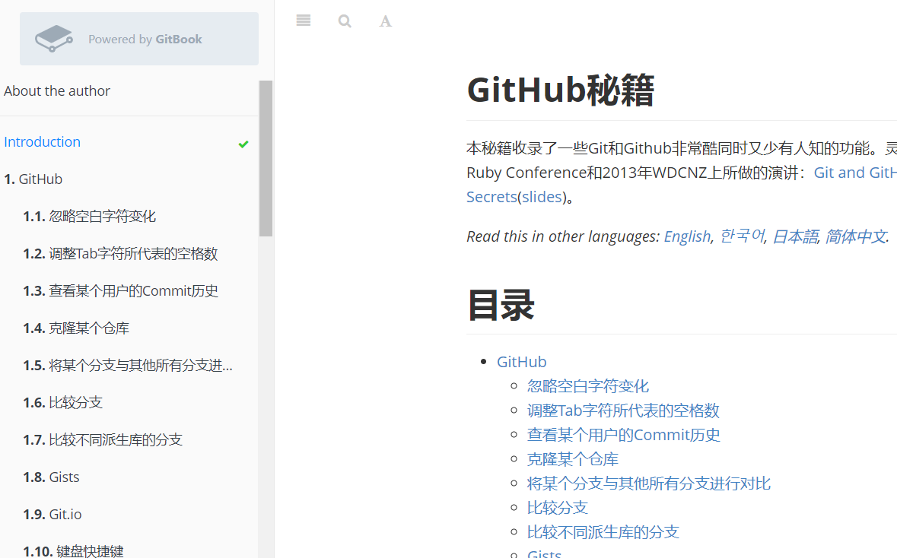Viewport: 897px width, 558px height.
Task: Follow the English language link
Action: point(687,236)
